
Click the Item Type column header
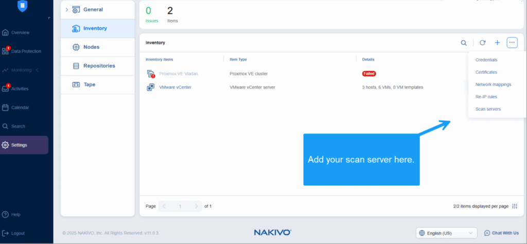[238, 60]
